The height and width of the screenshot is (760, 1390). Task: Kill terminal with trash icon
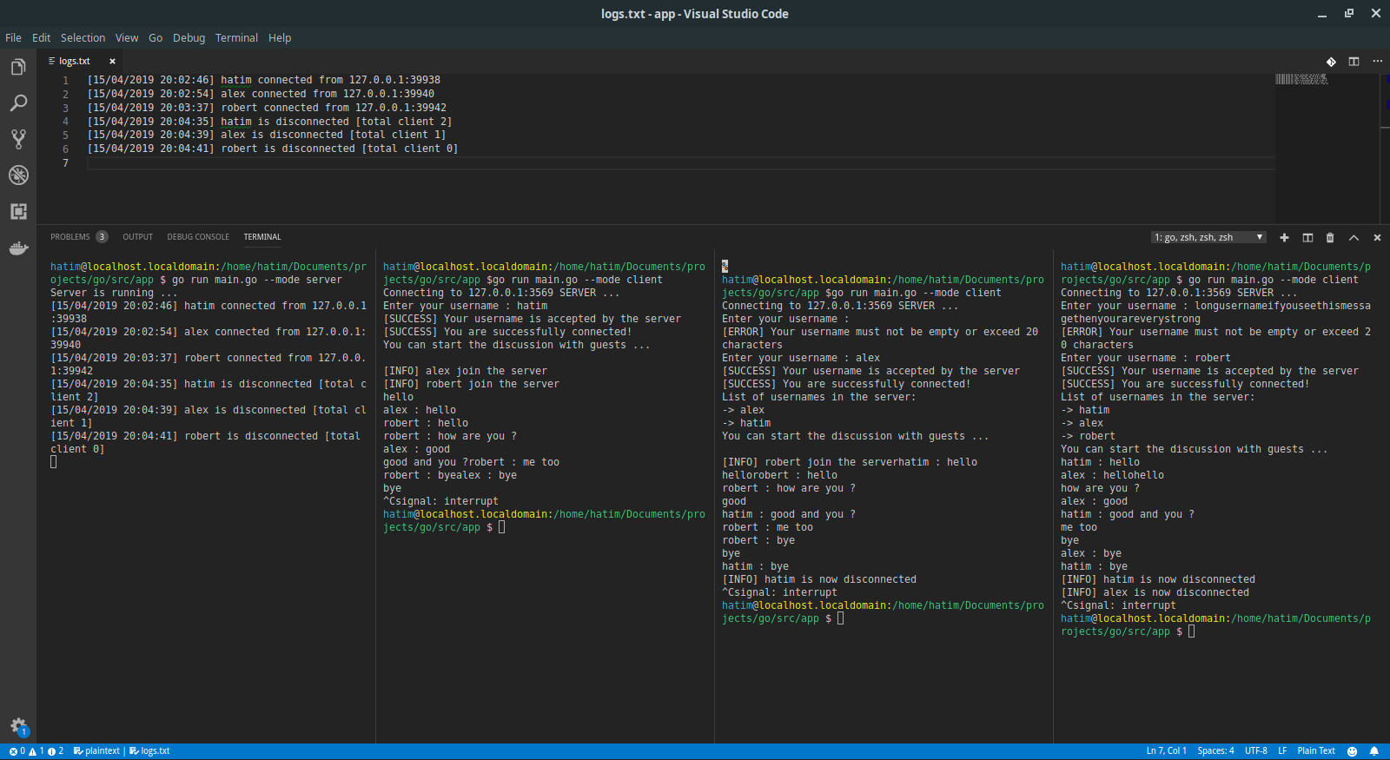[1330, 237]
